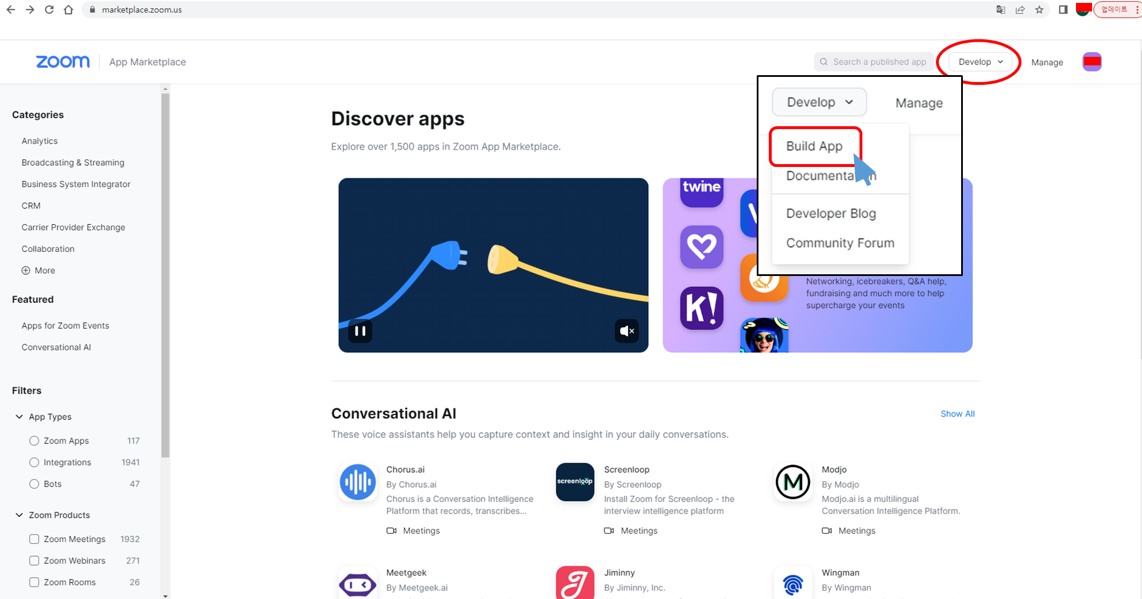Open the Chorus.ai app icon

coord(358,482)
